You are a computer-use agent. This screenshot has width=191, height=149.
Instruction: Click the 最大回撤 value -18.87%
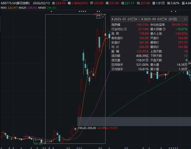181,29
